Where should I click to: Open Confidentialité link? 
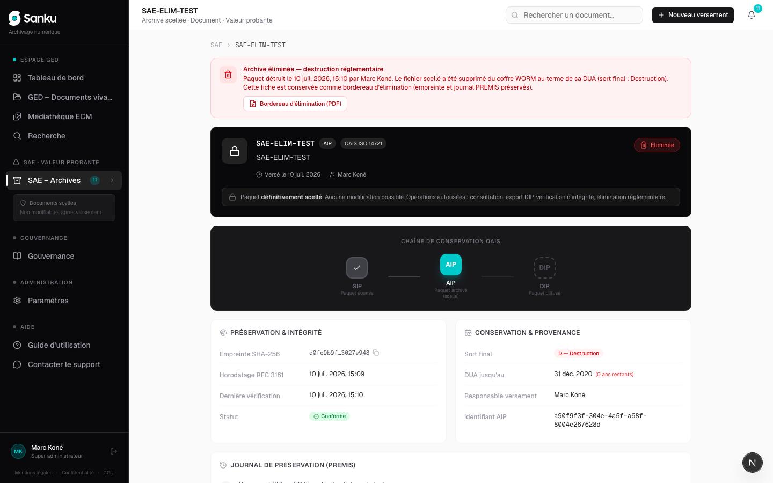78,473
